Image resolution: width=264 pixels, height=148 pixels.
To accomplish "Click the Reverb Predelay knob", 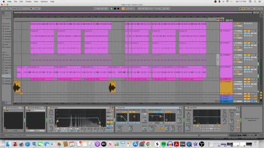I will point(119,129).
